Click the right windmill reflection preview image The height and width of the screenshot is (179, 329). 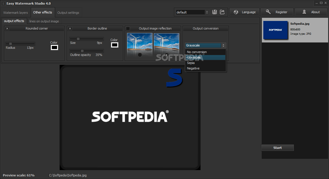click(167, 42)
